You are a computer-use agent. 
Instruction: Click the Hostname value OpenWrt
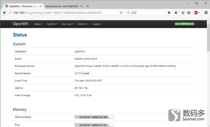coord(80,51)
